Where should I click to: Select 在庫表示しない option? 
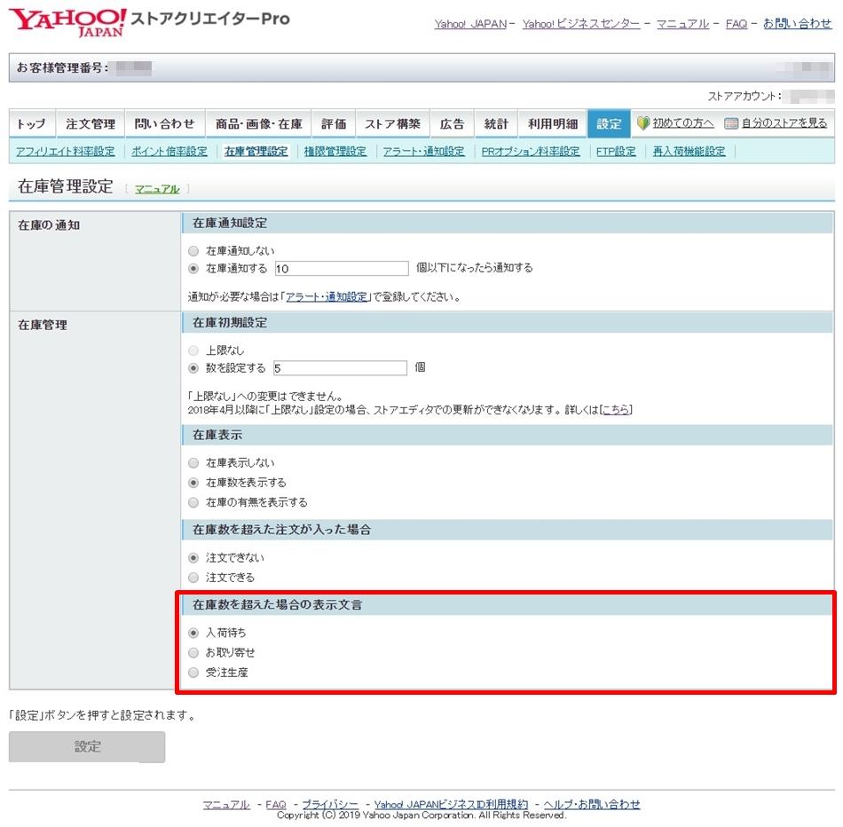click(193, 463)
